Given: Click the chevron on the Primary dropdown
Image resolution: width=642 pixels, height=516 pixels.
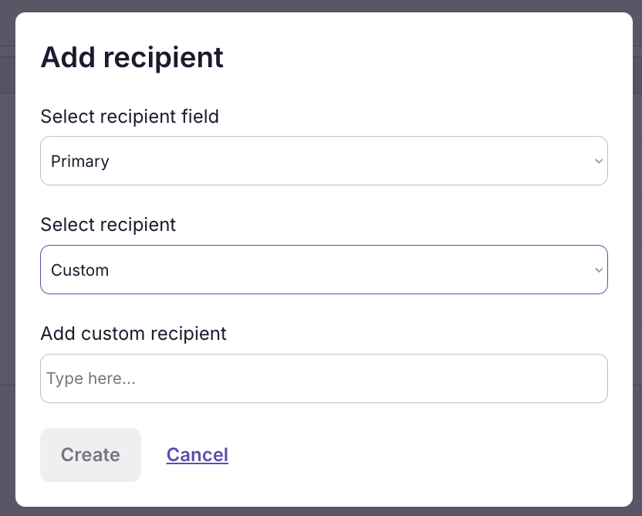Looking at the screenshot, I should tap(599, 161).
